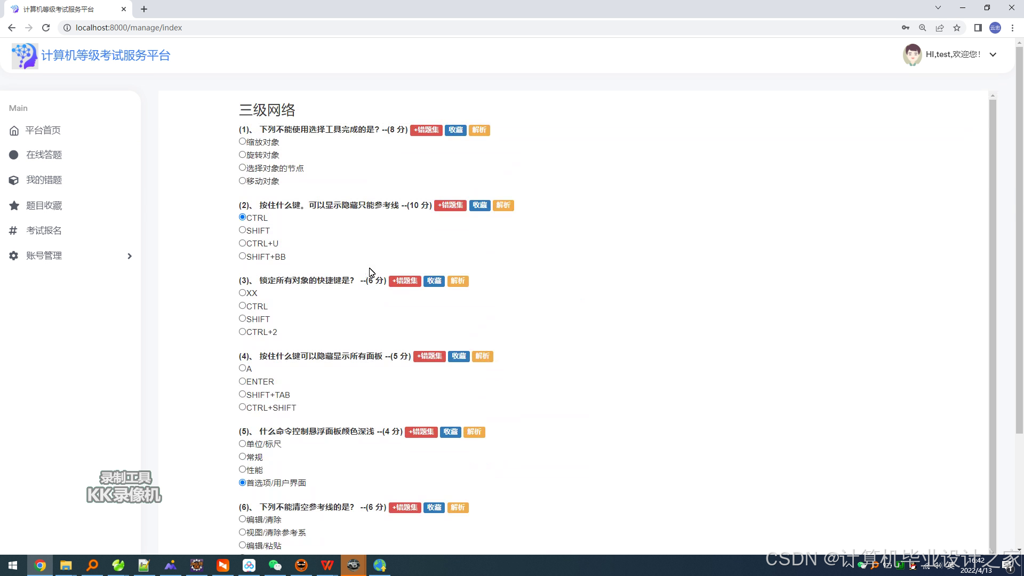Screen dimensions: 1024x576
Task: Open WeChat from the taskbar
Action: click(x=275, y=565)
